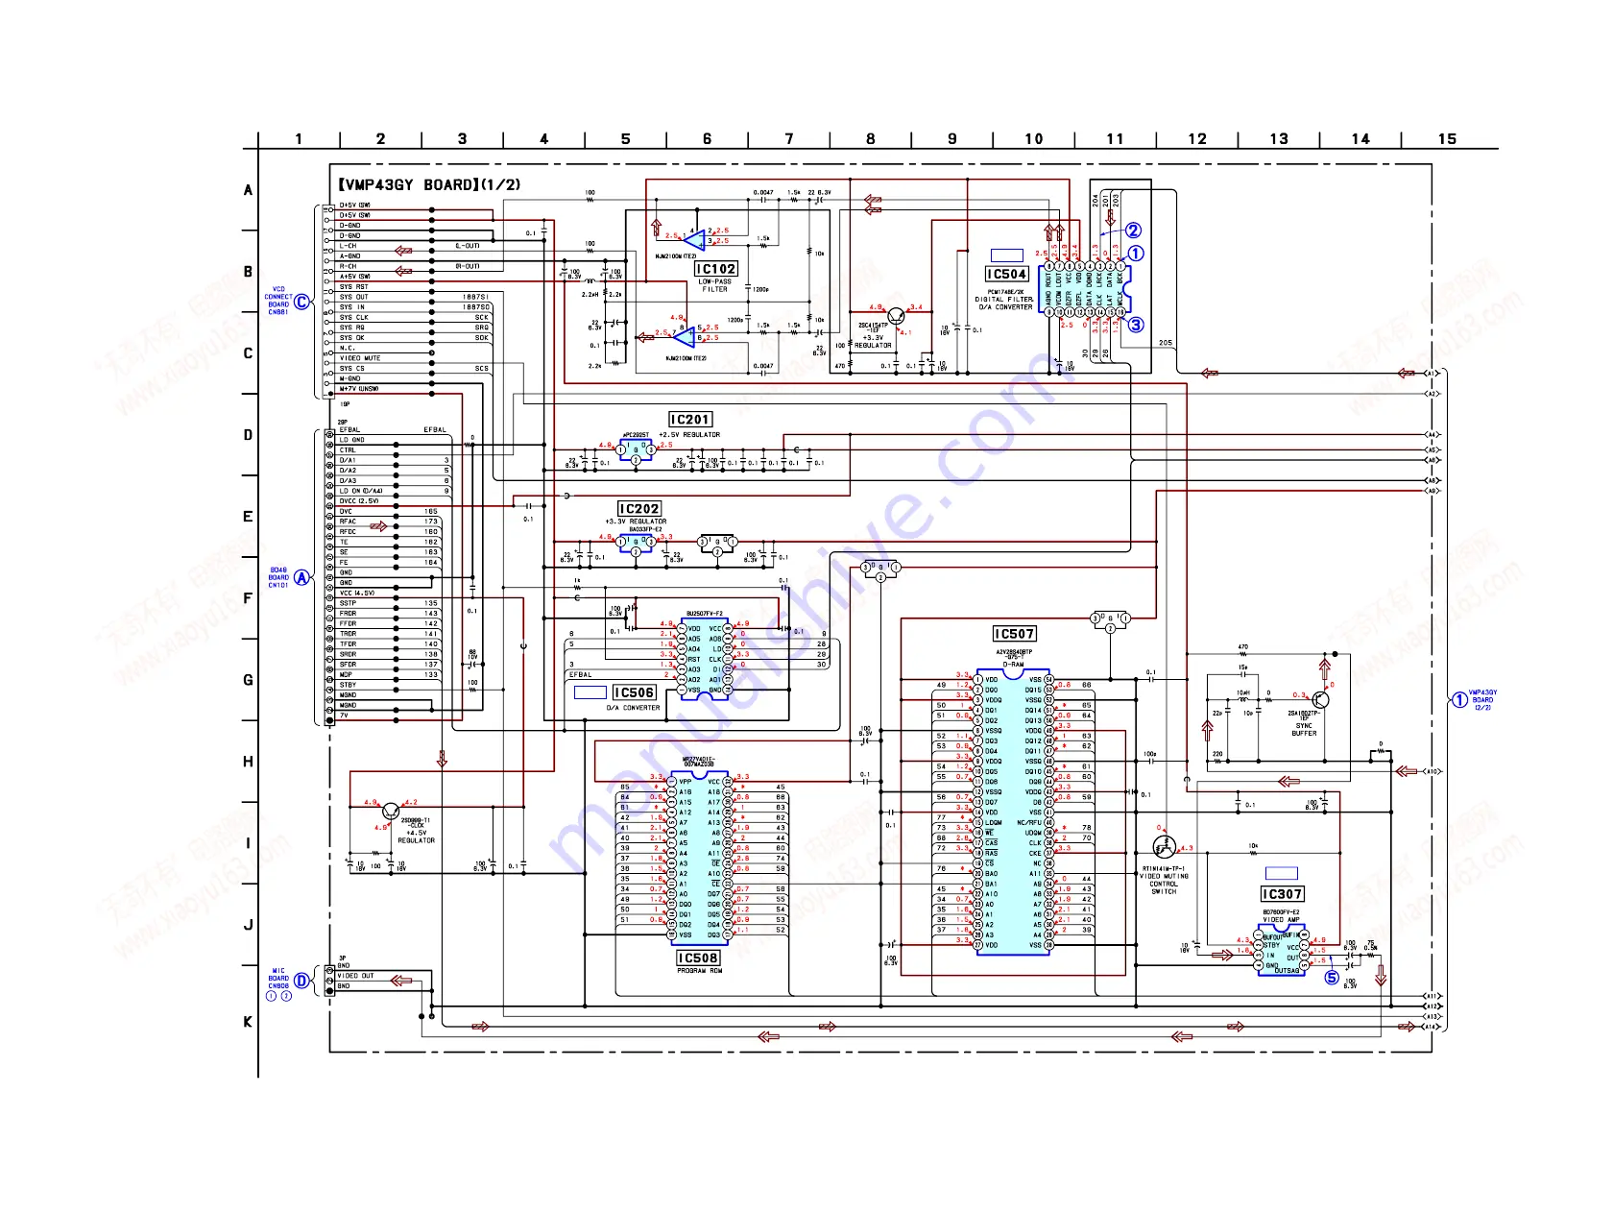This screenshot has width=1613, height=1213.
Task: Click column header 7 on top ruler
Action: [789, 139]
